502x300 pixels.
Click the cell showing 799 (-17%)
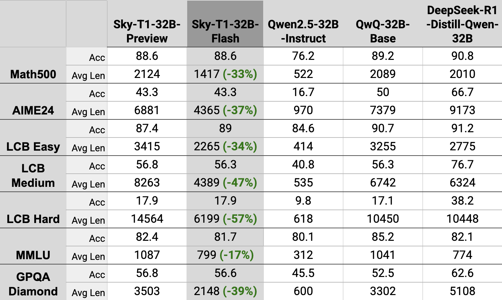pyautogui.click(x=225, y=255)
